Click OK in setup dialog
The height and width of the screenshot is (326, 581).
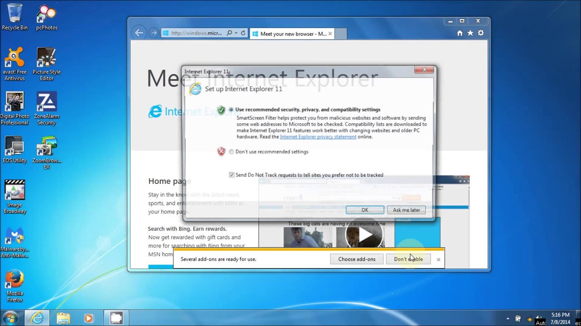(x=365, y=210)
